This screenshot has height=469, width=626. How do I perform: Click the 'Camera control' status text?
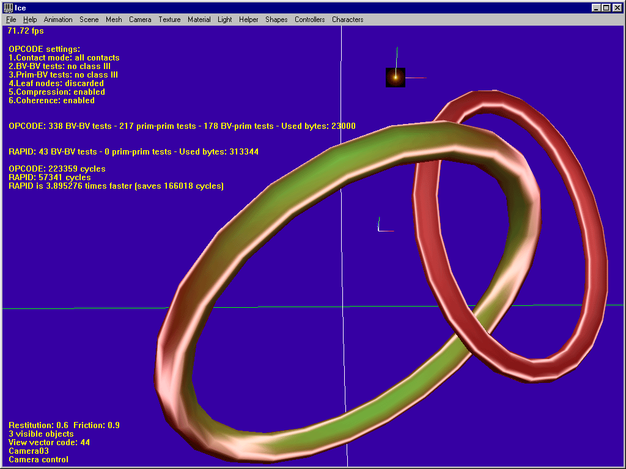(x=39, y=459)
